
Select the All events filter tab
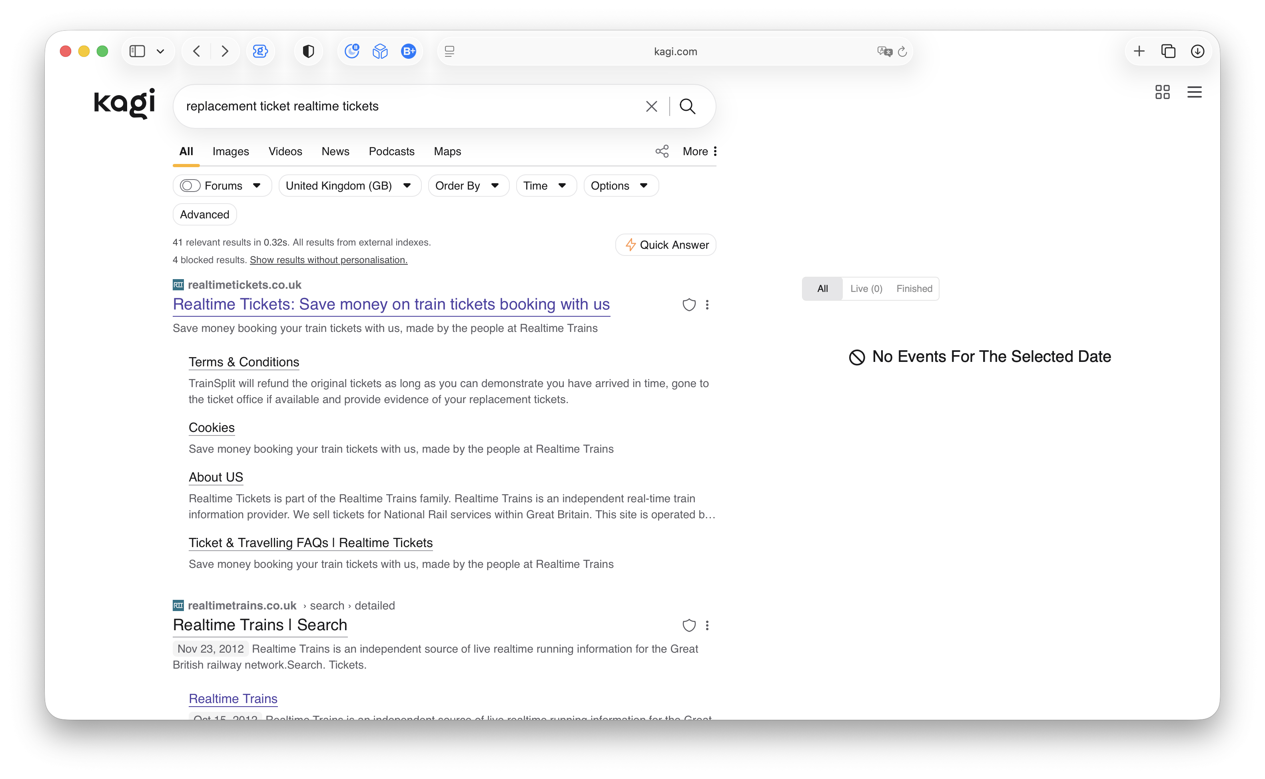point(822,288)
